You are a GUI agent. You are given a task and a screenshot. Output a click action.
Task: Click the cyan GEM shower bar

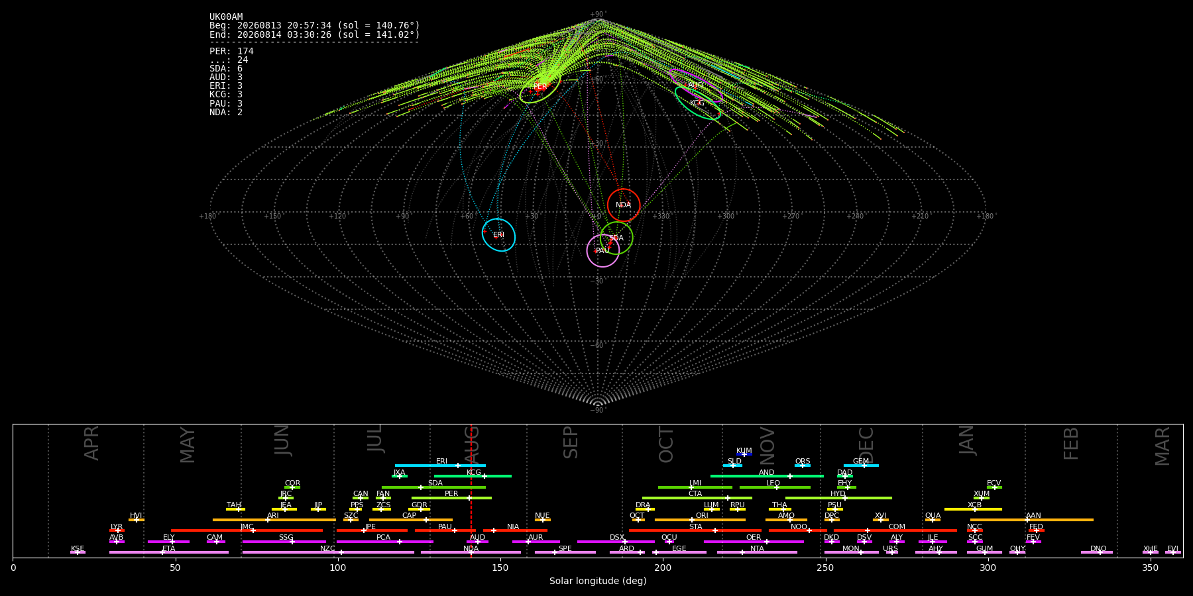pyautogui.click(x=861, y=466)
